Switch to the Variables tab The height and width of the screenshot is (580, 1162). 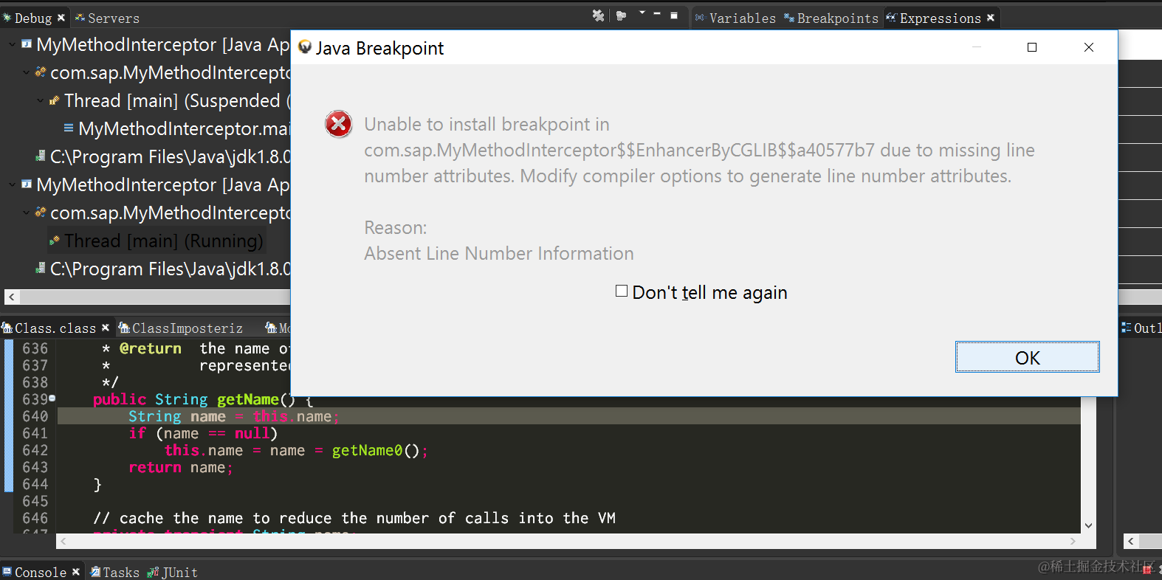tap(735, 18)
